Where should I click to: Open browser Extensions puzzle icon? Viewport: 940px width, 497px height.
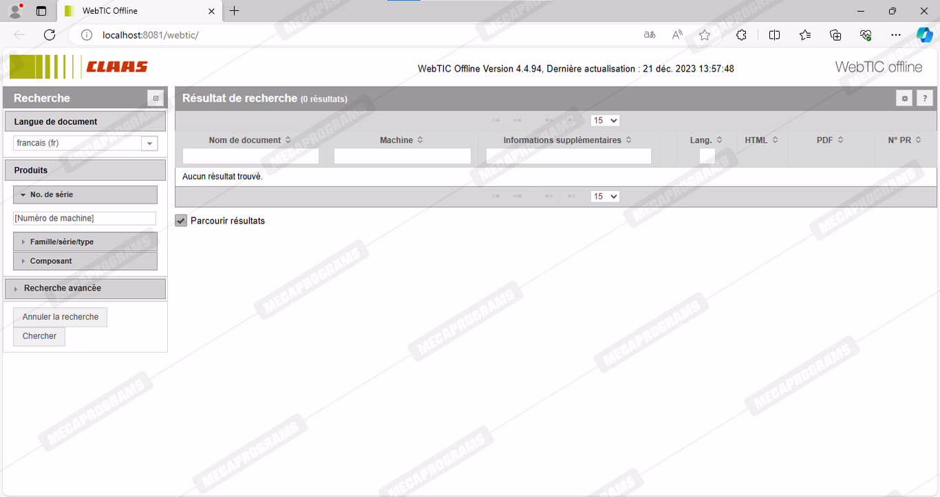pyautogui.click(x=741, y=35)
